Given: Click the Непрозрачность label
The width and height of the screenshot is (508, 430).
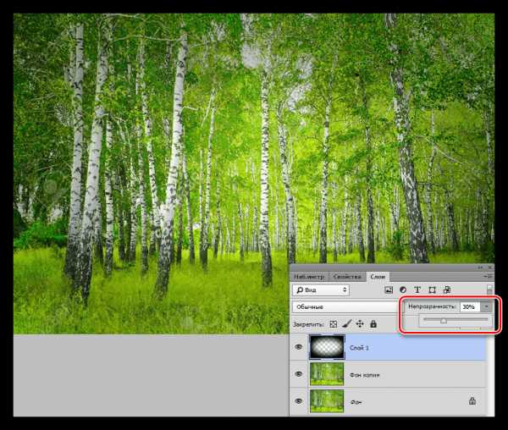Looking at the screenshot, I should (x=432, y=306).
